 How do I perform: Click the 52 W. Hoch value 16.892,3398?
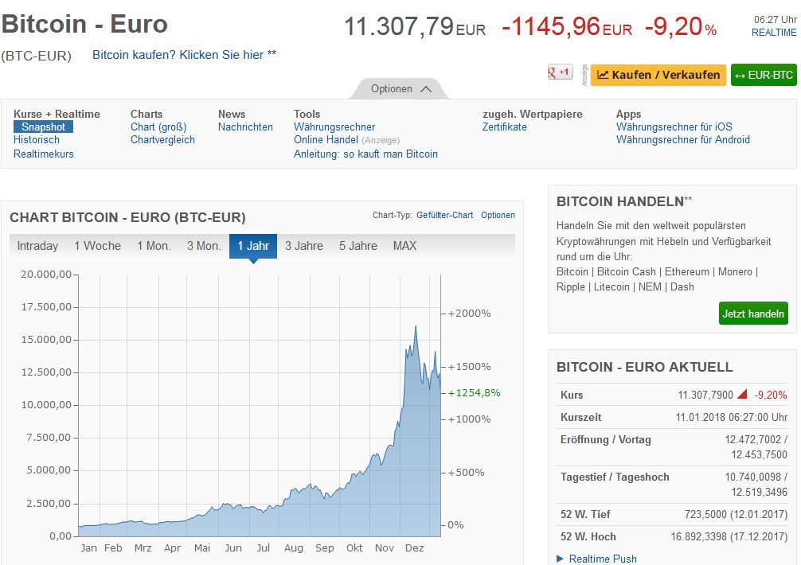click(x=699, y=536)
